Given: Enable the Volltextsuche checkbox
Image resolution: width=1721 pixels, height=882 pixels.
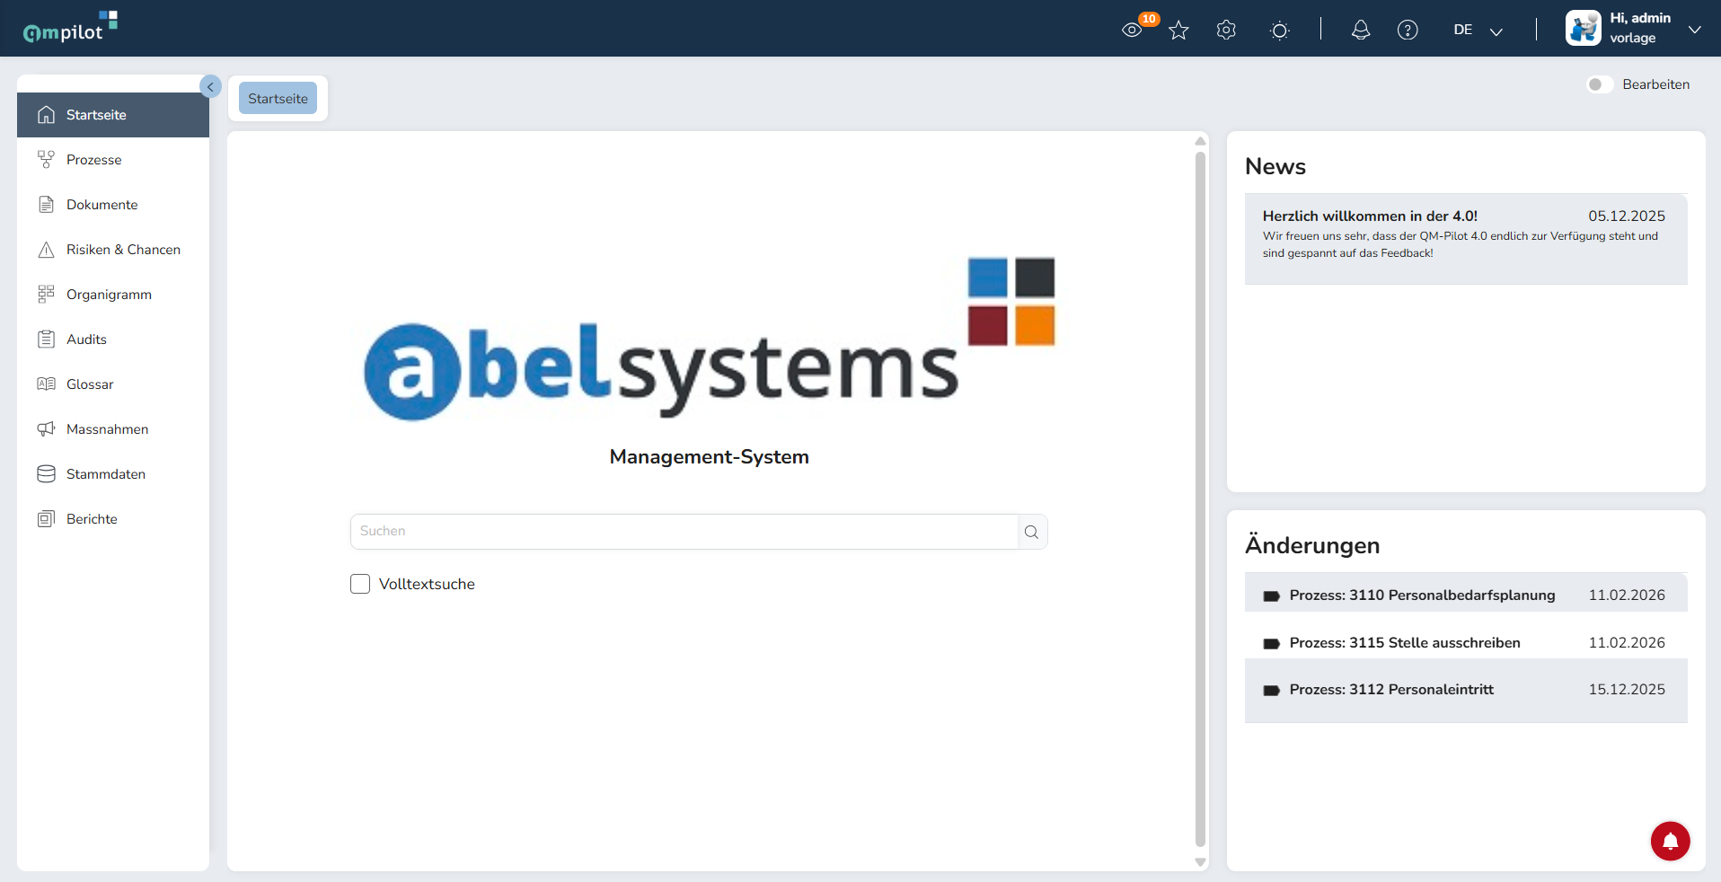Looking at the screenshot, I should tap(360, 584).
